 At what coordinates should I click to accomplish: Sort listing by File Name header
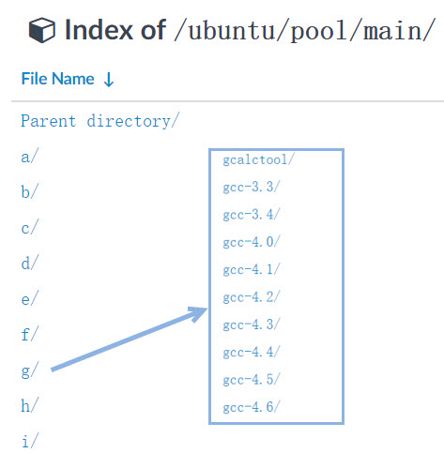(57, 79)
